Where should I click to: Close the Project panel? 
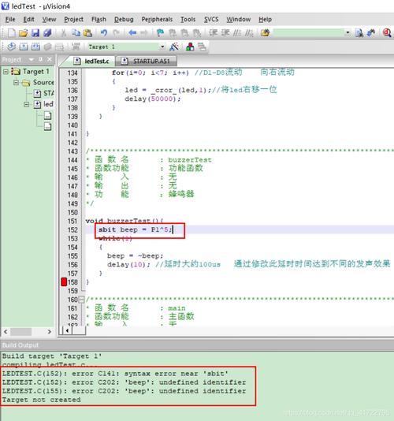pyautogui.click(x=50, y=59)
